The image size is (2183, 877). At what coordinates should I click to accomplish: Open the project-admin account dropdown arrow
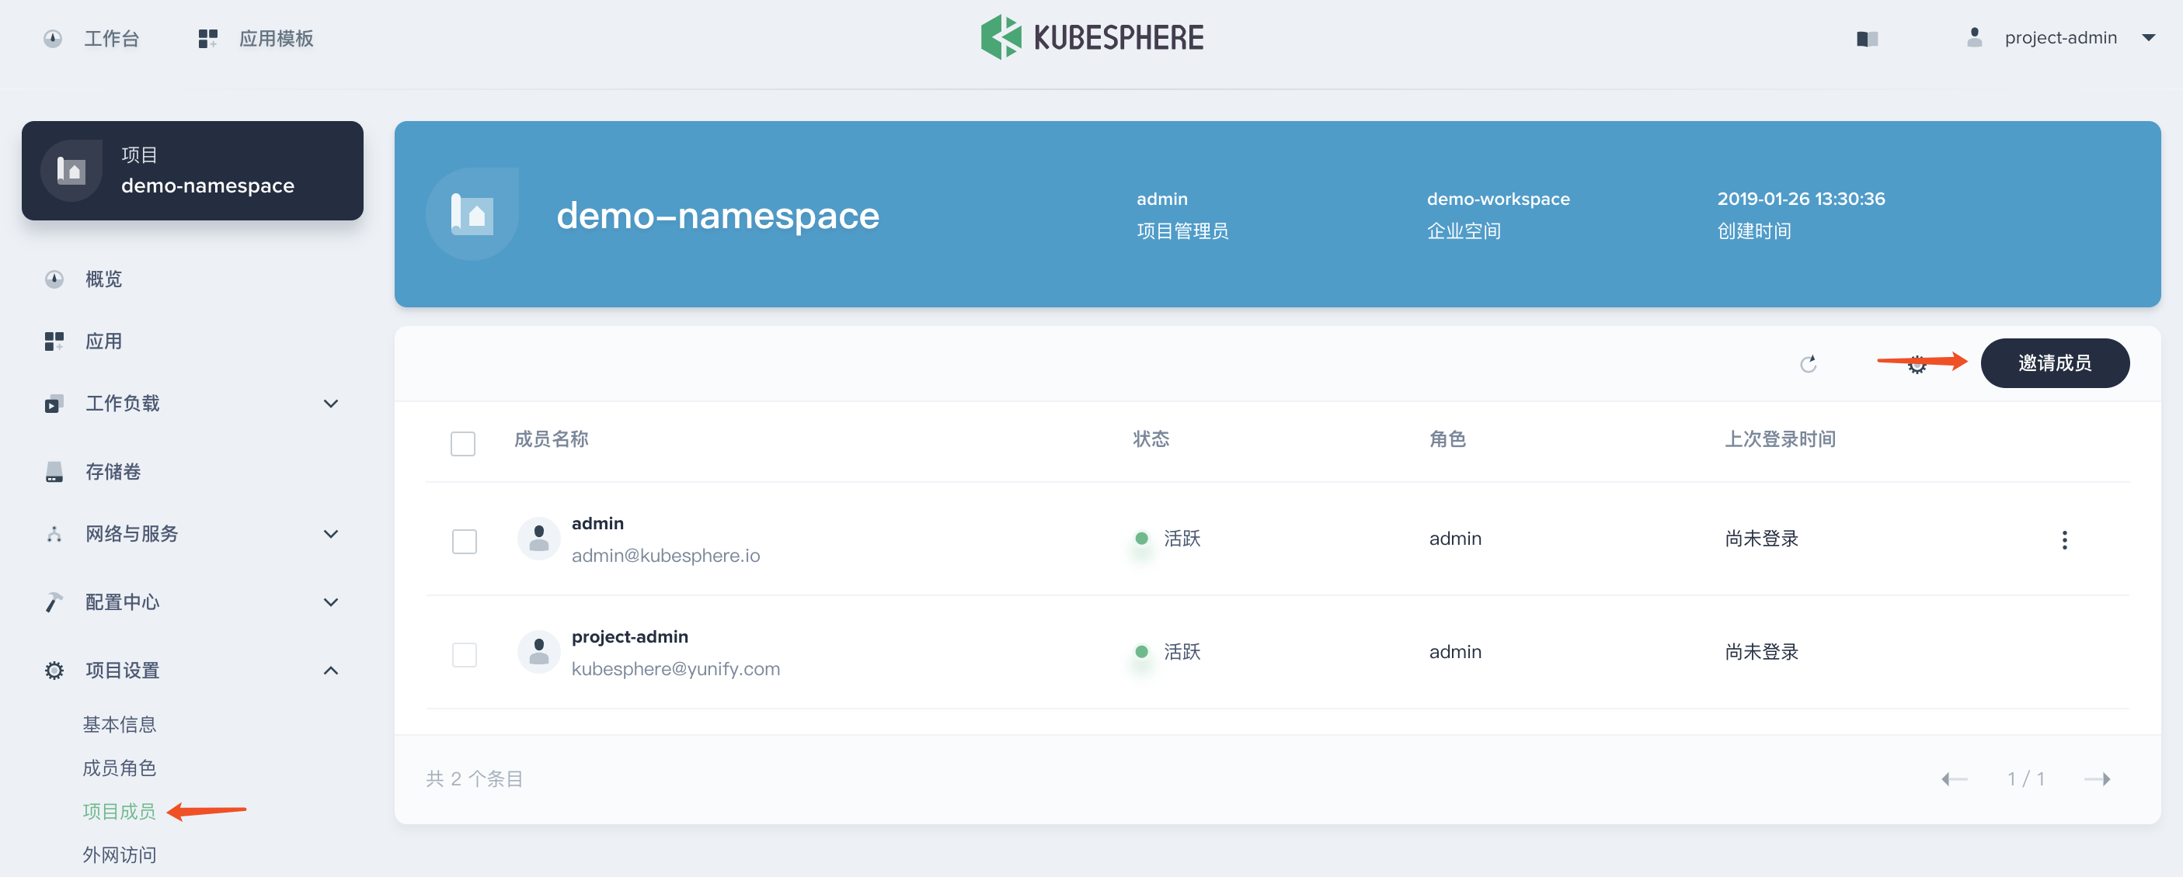(2148, 38)
